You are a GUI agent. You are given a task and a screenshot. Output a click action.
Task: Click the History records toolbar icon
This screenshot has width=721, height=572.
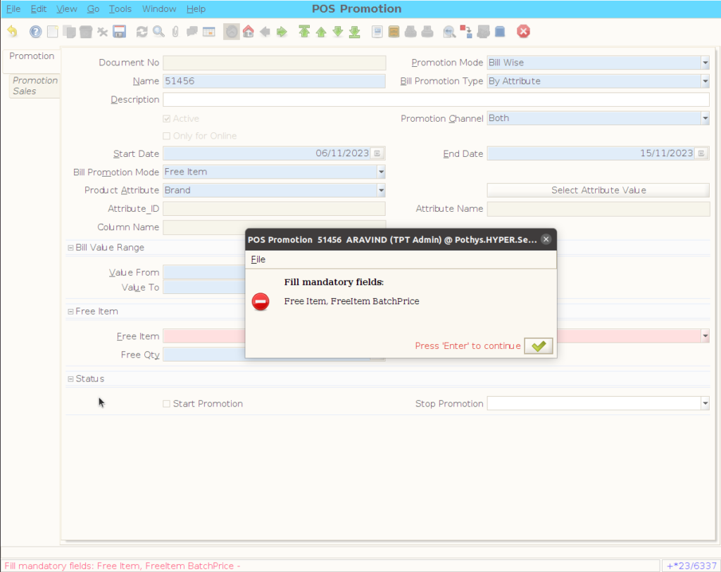coord(232,32)
